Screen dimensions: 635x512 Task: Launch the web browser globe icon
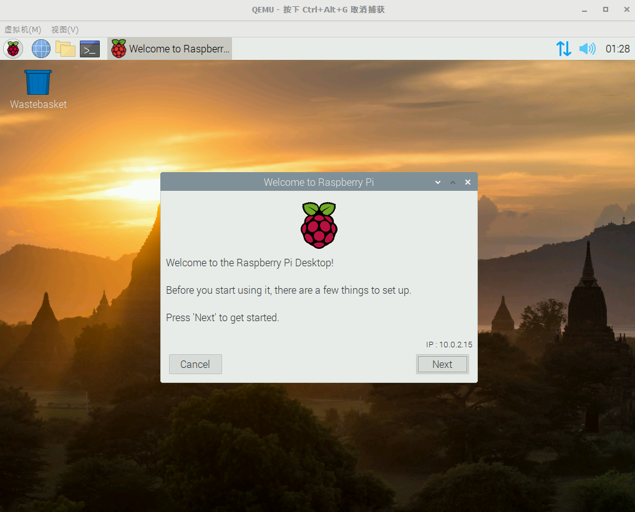[41, 49]
